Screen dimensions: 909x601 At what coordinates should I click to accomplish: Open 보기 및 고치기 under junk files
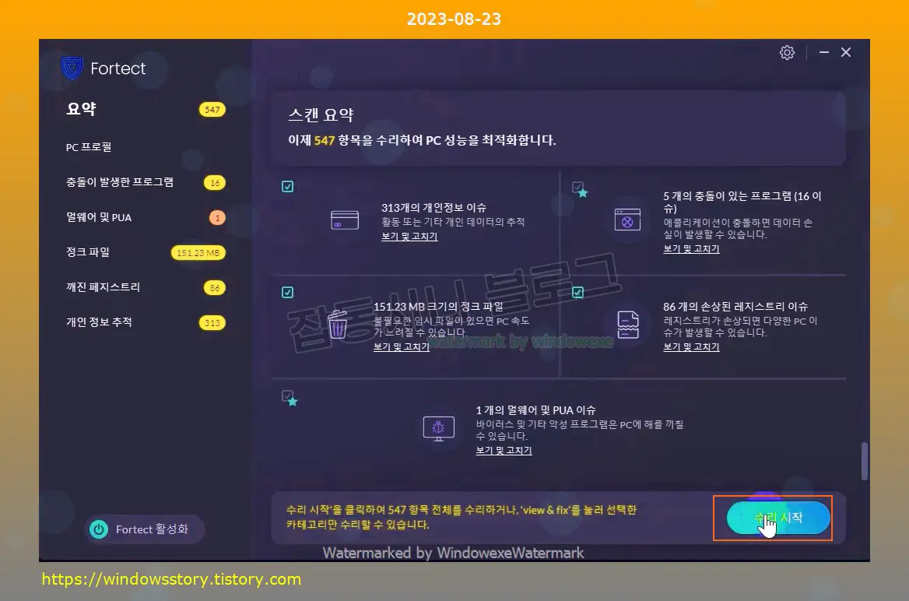click(x=401, y=347)
